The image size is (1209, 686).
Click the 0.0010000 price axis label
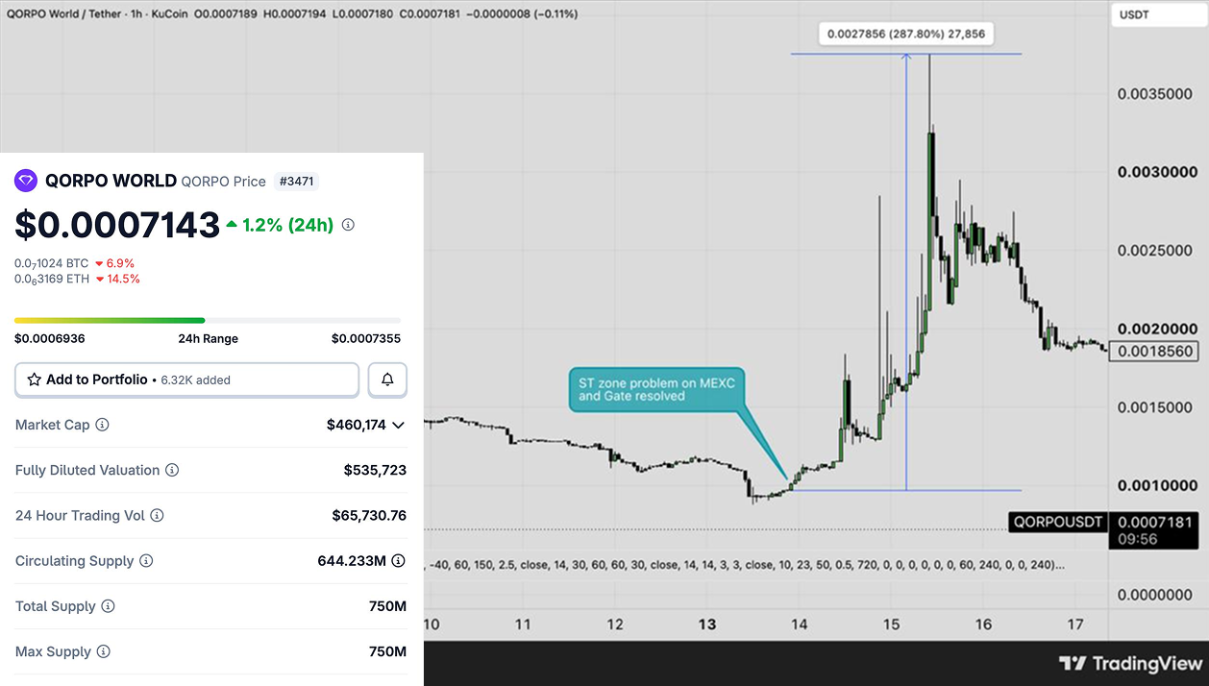(1157, 485)
